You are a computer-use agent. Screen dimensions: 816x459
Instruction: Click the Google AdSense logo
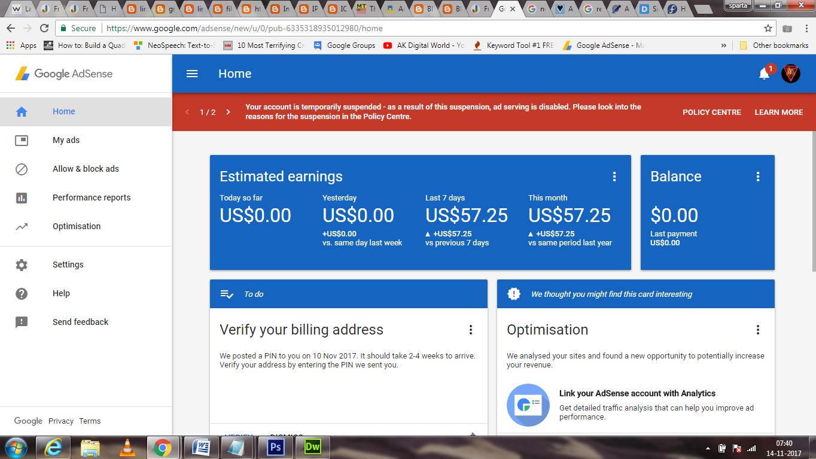click(64, 74)
